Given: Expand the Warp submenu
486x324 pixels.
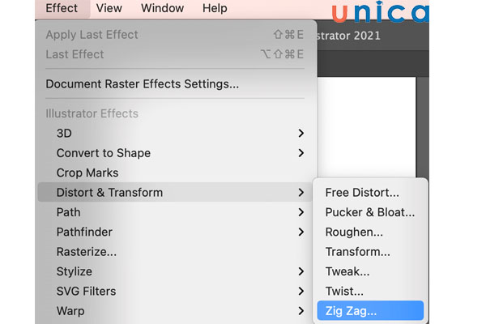Looking at the screenshot, I should point(70,311).
